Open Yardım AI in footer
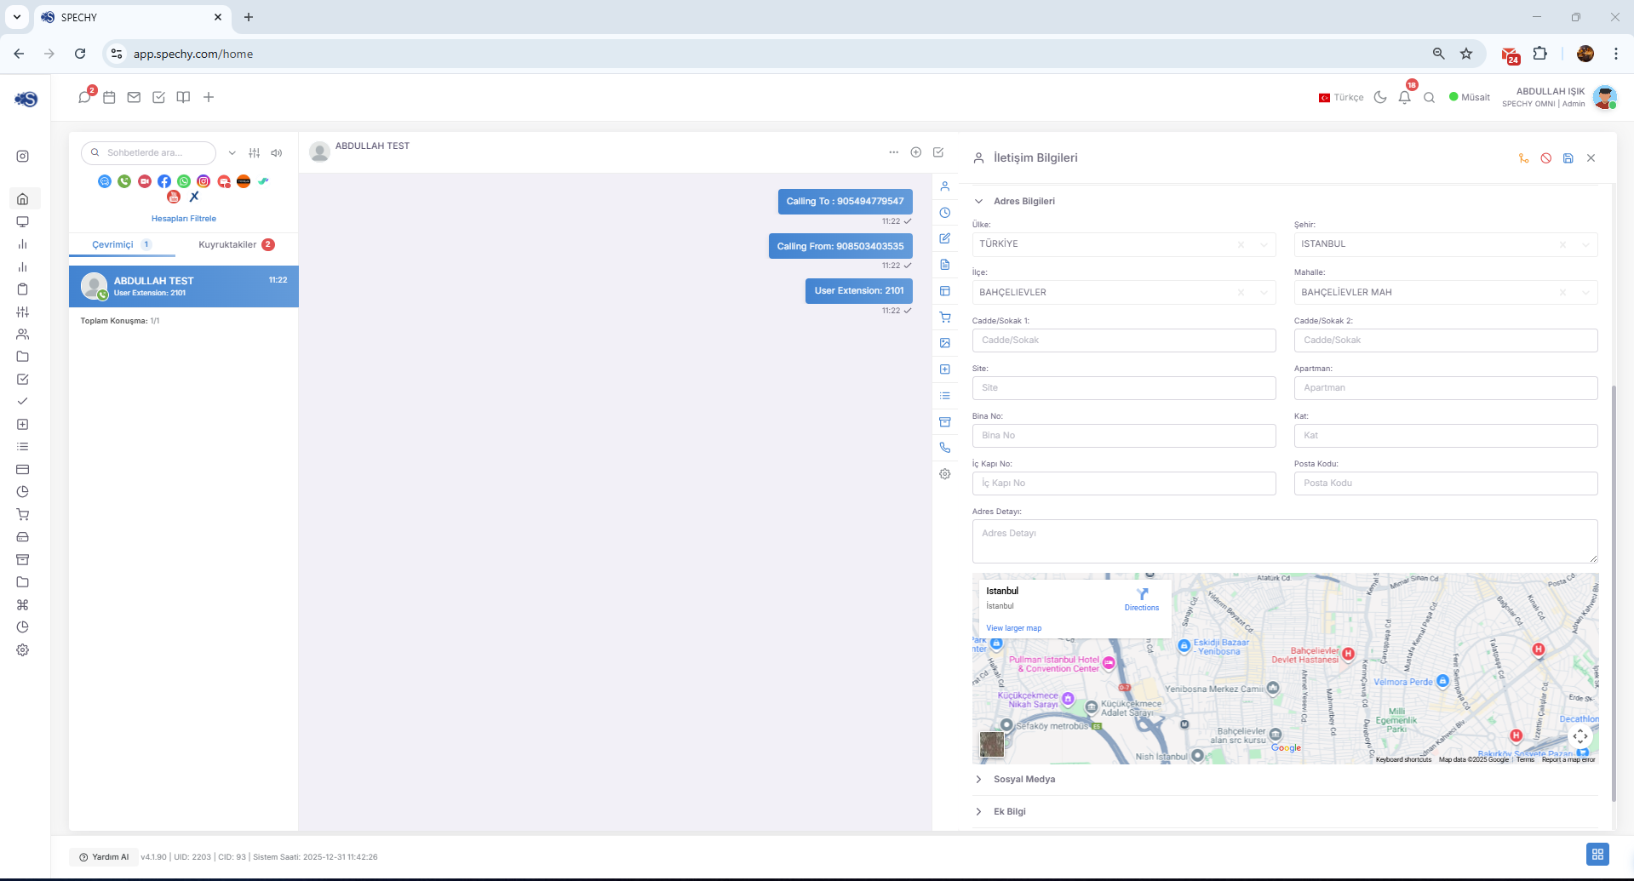Image resolution: width=1634 pixels, height=881 pixels. (104, 857)
